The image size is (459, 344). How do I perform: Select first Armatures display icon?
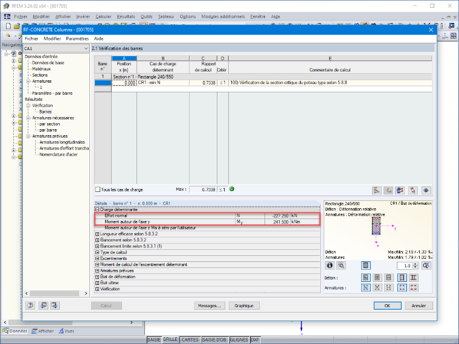click(x=365, y=287)
